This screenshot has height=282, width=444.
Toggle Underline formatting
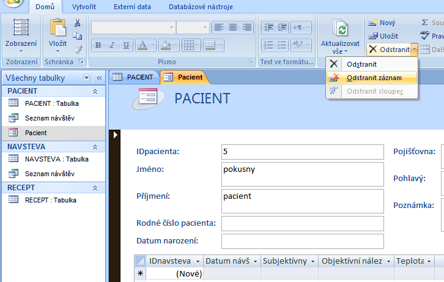tap(126, 45)
